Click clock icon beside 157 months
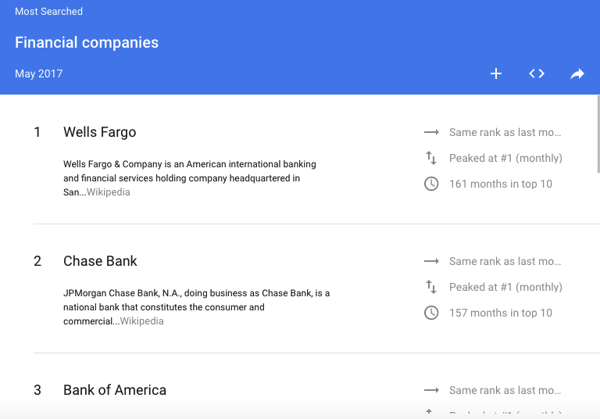Screen dimensions: 600x419 (x=431, y=313)
